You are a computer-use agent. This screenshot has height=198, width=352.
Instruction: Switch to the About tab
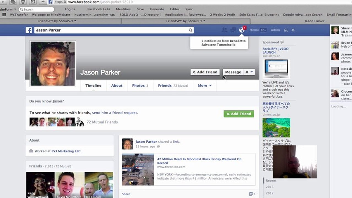(117, 86)
